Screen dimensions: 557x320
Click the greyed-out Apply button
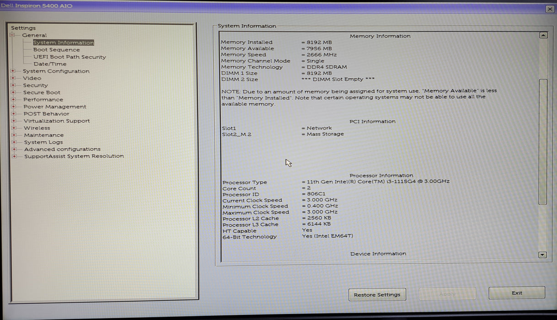point(447,294)
